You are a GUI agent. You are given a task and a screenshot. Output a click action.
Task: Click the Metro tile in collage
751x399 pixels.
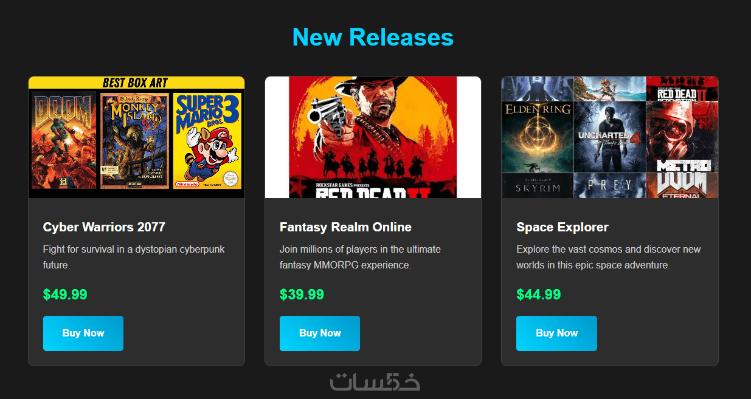tap(682, 137)
